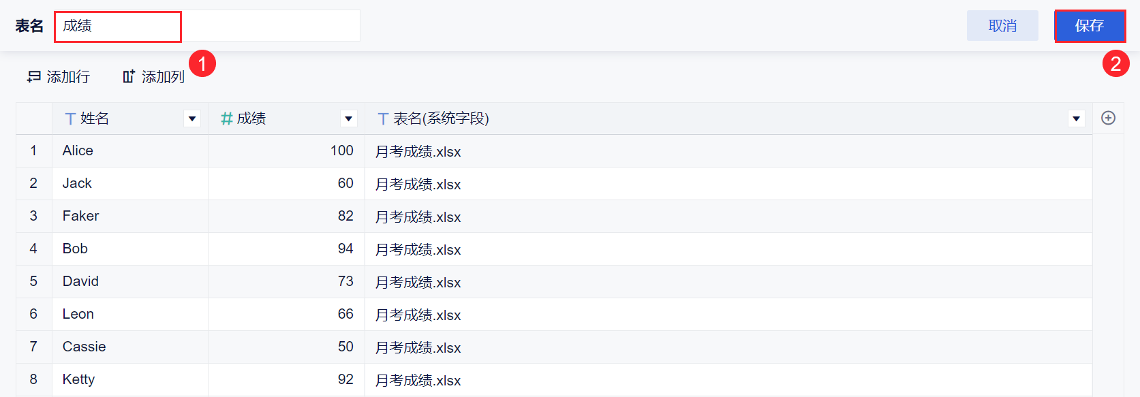1140x397 pixels.
Task: Expand the 成绩 column dropdown menu
Action: pos(348,118)
